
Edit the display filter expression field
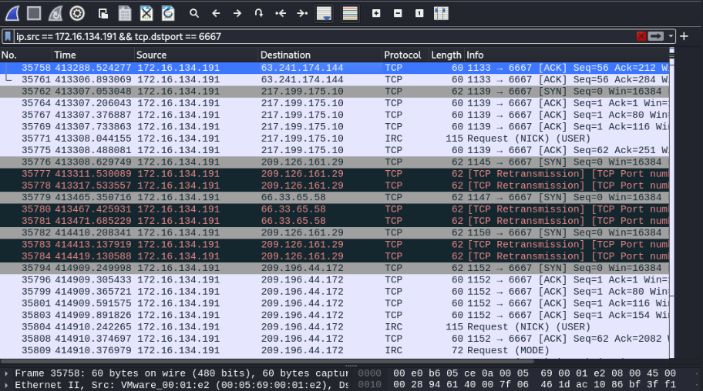click(323, 36)
